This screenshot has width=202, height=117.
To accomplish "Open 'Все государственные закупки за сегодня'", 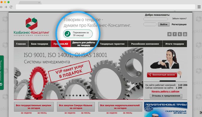I will tap(34, 107).
